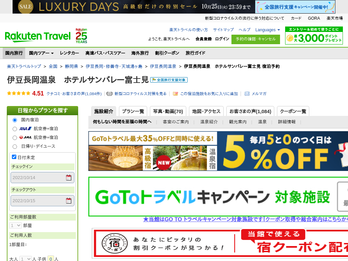The image size is (348, 261).
Task: Click the check-in date field 2022/10/14
Action: point(42,177)
